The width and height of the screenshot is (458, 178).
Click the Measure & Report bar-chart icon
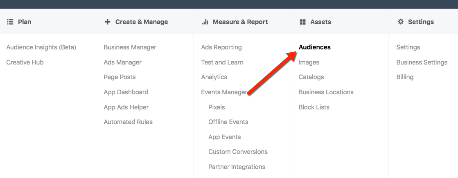click(205, 22)
